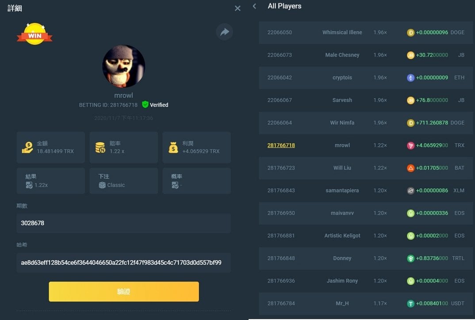Click the DOGE coin icon in Whimsical Illene row
This screenshot has width=475, height=320.
(x=410, y=32)
